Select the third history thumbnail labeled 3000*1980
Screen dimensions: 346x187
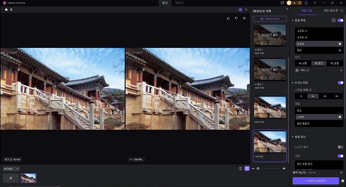270,107
